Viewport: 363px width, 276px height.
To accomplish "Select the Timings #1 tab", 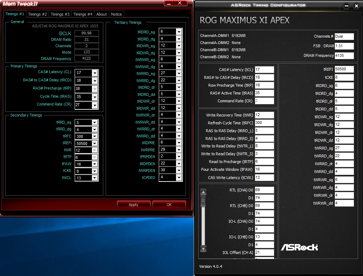I will [x=15, y=13].
